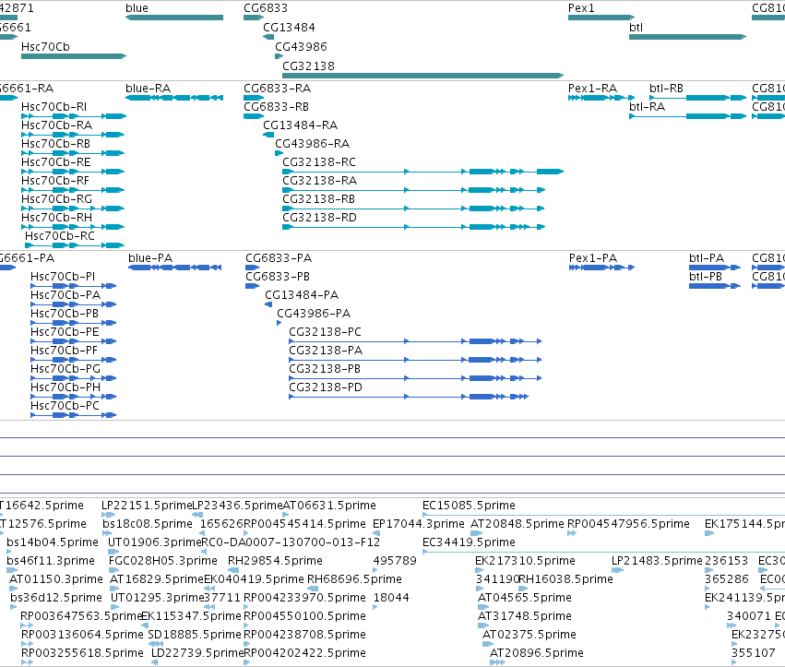Viewport: 785px width, 667px height.
Task: Select the AT20896.5prime EST label
Action: coord(537,653)
